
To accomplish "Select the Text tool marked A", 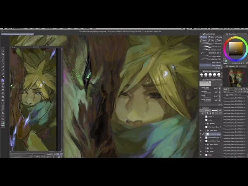I will (3, 113).
